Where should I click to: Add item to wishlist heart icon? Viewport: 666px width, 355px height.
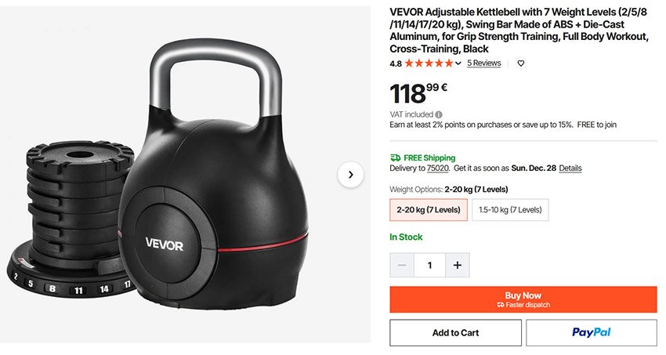point(521,63)
